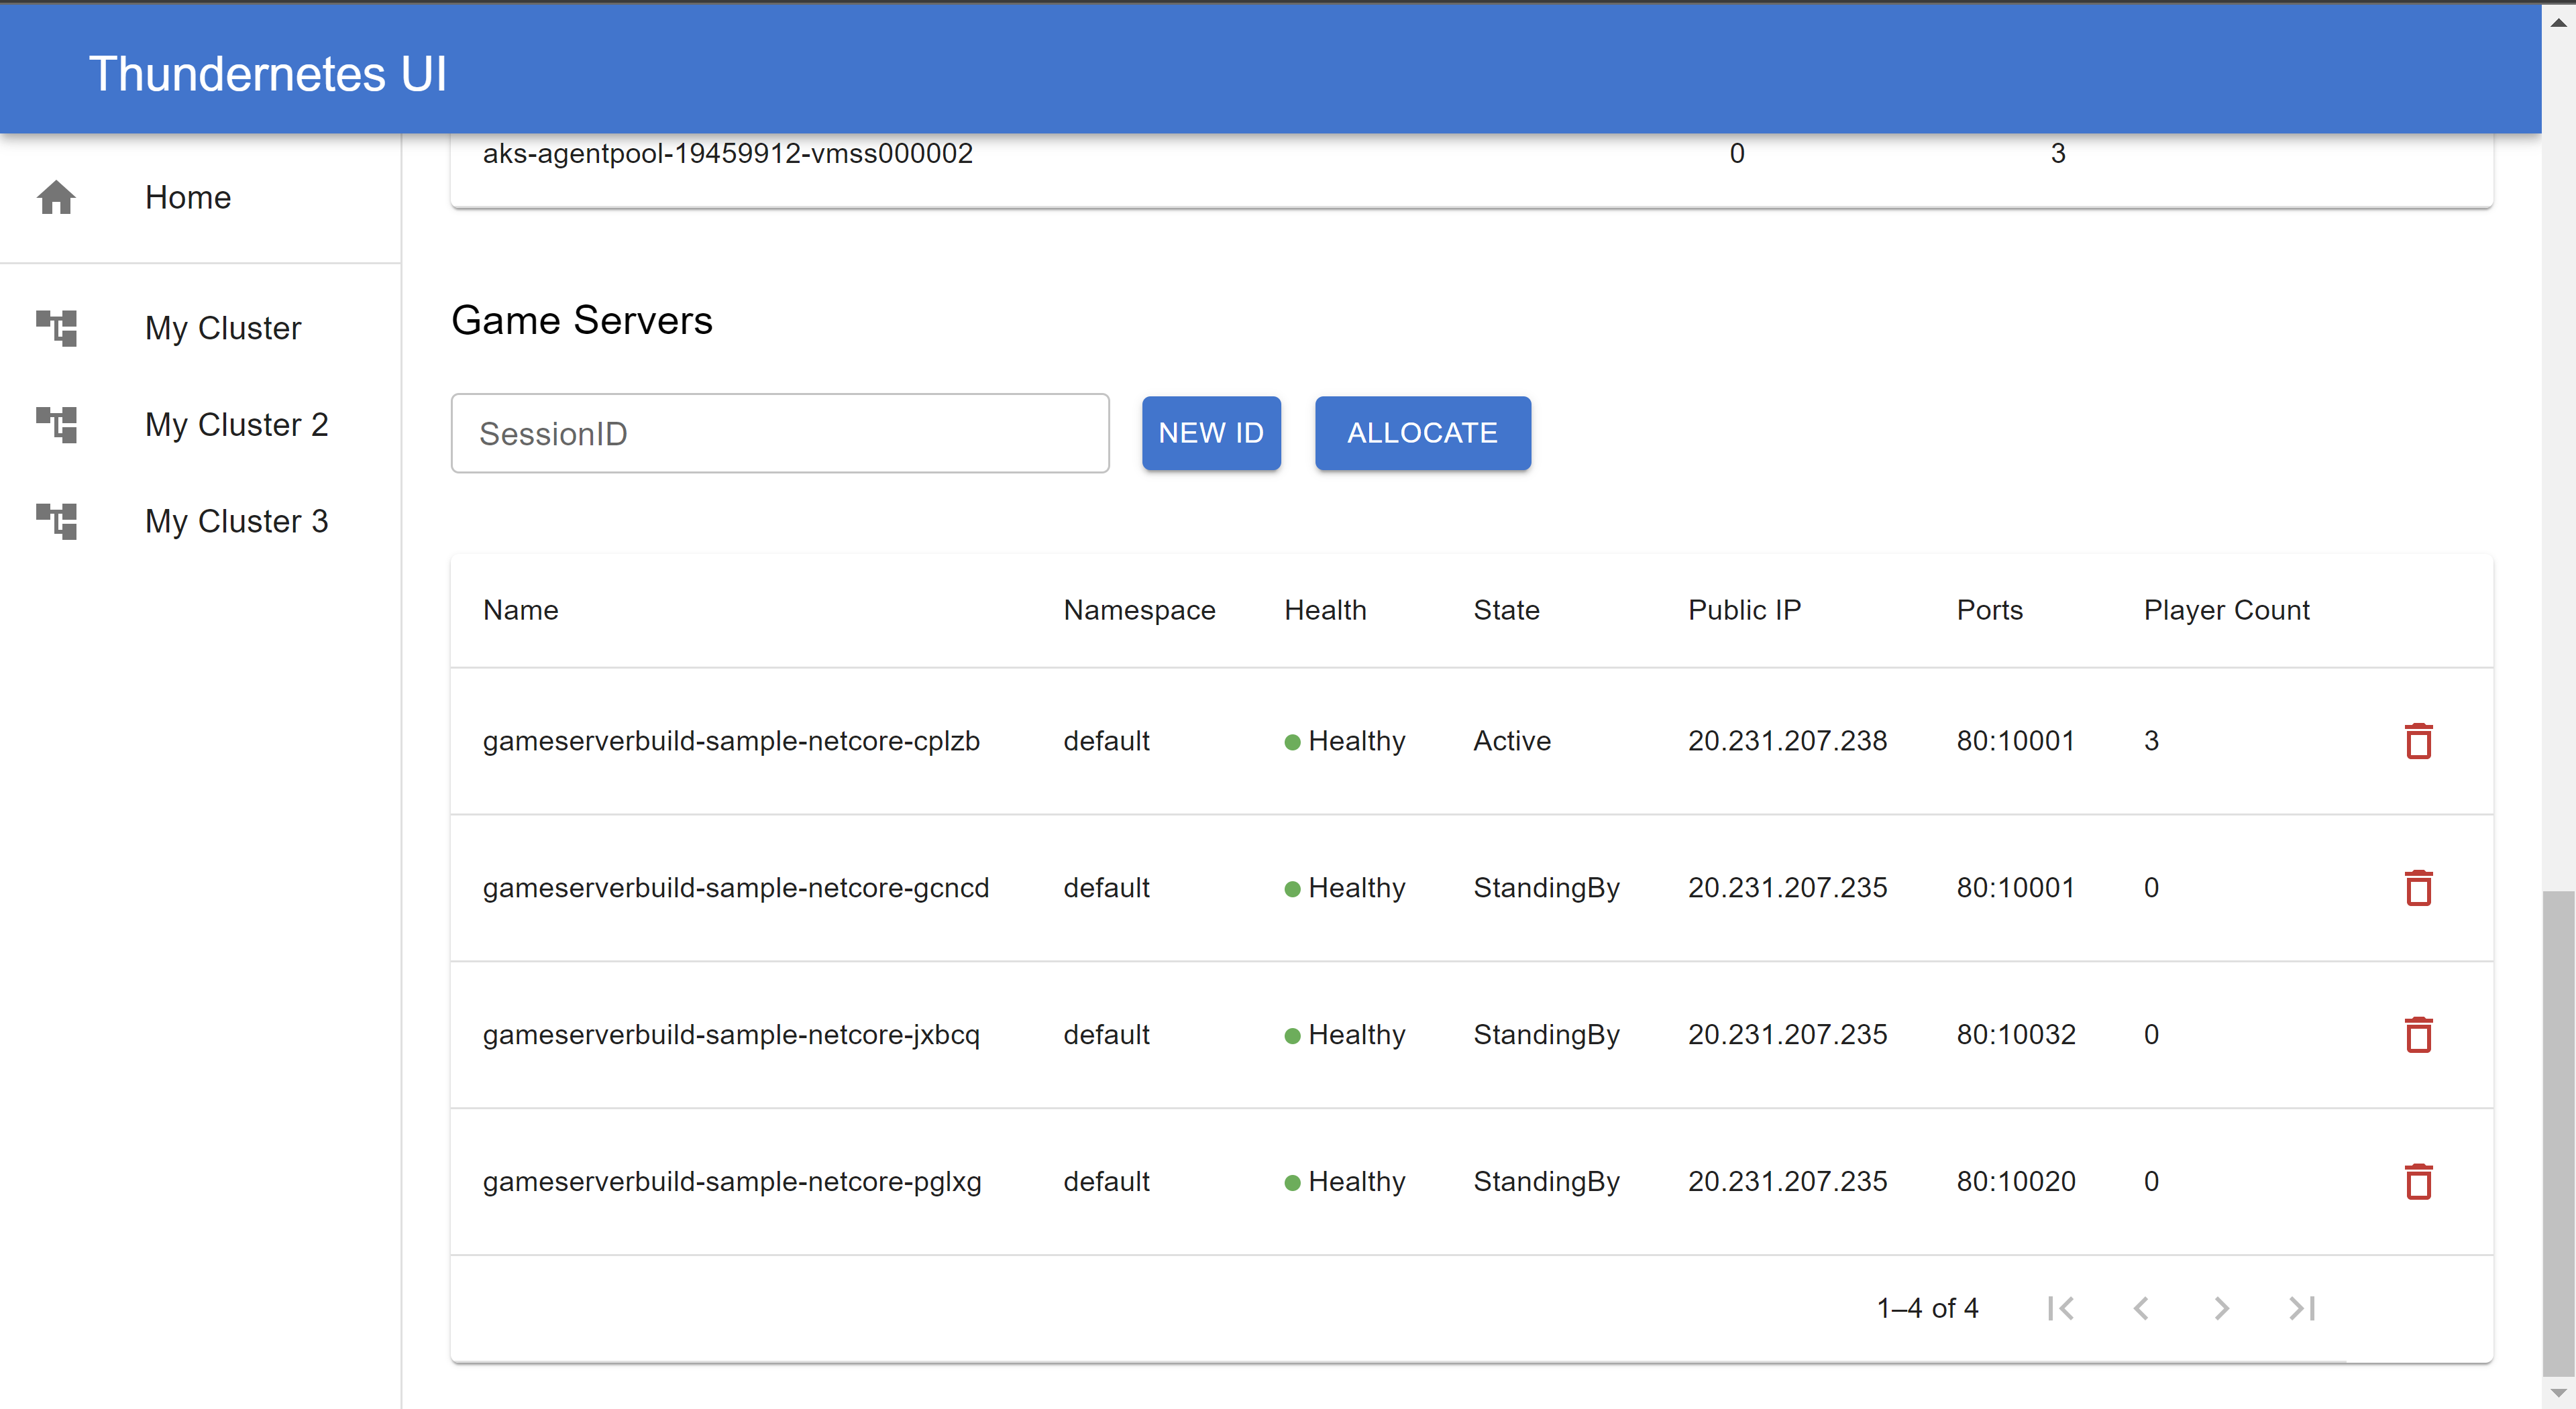Go to first page of game servers
Image resolution: width=2576 pixels, height=1409 pixels.
(2060, 1308)
